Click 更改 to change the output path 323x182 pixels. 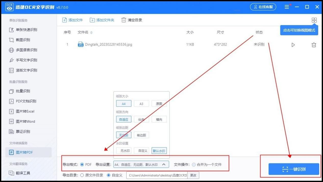[x=193, y=175]
